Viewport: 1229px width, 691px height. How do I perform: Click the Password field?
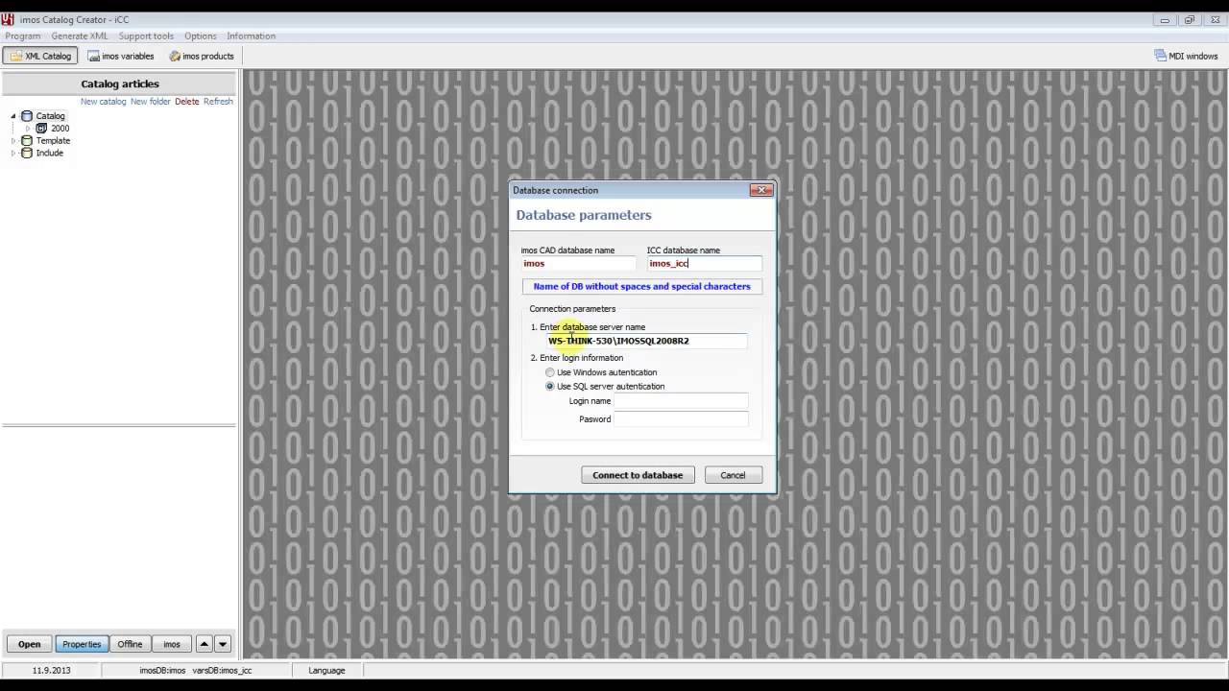click(x=680, y=419)
